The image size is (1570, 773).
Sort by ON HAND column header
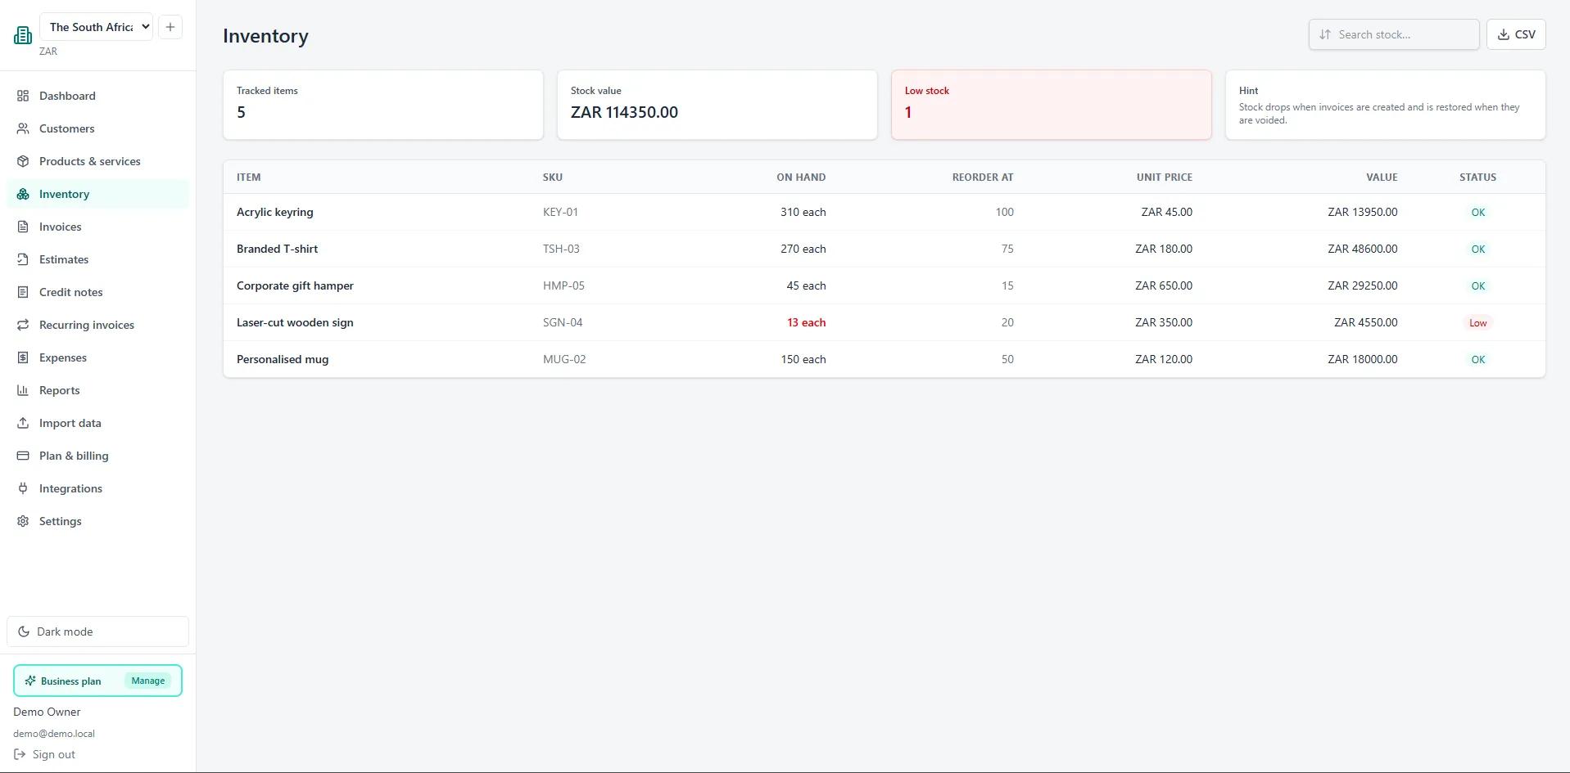pyautogui.click(x=801, y=177)
